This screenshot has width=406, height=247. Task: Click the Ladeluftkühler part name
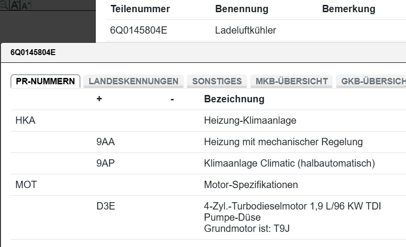(x=246, y=31)
